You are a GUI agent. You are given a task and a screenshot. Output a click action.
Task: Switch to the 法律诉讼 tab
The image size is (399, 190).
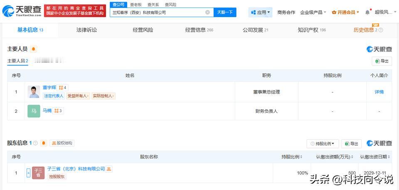(86, 30)
